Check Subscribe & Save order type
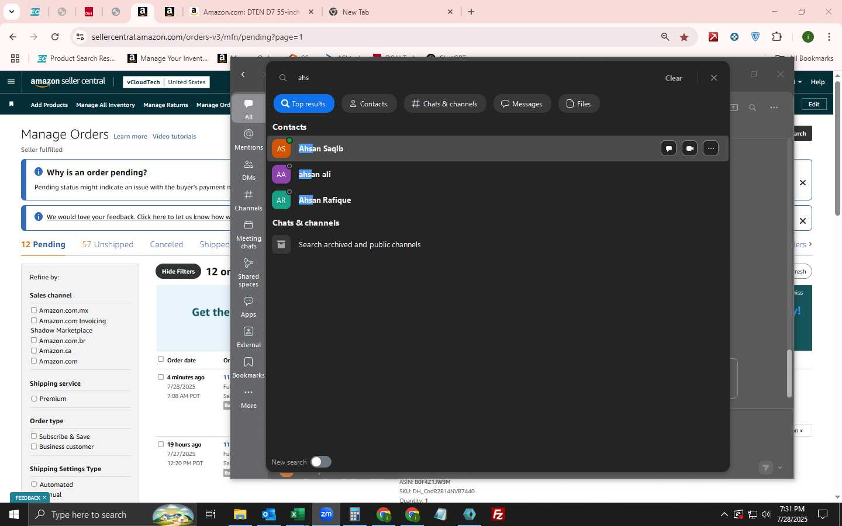Viewport: 842px width, 526px height. [x=34, y=437]
